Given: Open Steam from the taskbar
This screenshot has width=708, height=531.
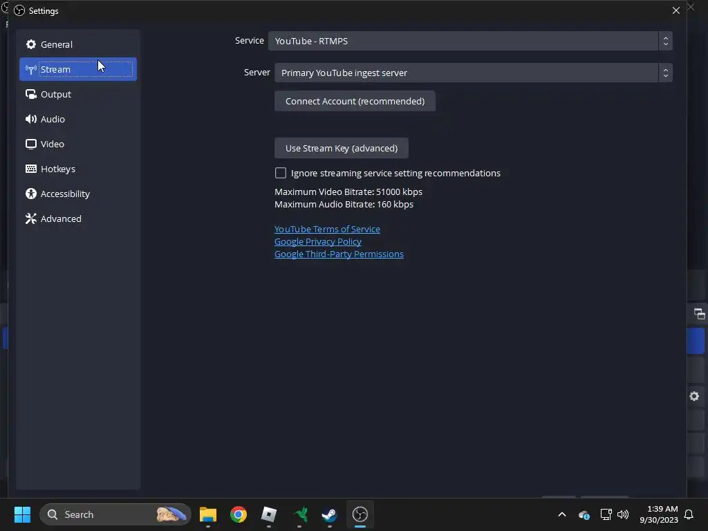Looking at the screenshot, I should (x=330, y=514).
